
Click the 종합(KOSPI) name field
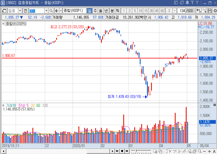tap(75, 11)
